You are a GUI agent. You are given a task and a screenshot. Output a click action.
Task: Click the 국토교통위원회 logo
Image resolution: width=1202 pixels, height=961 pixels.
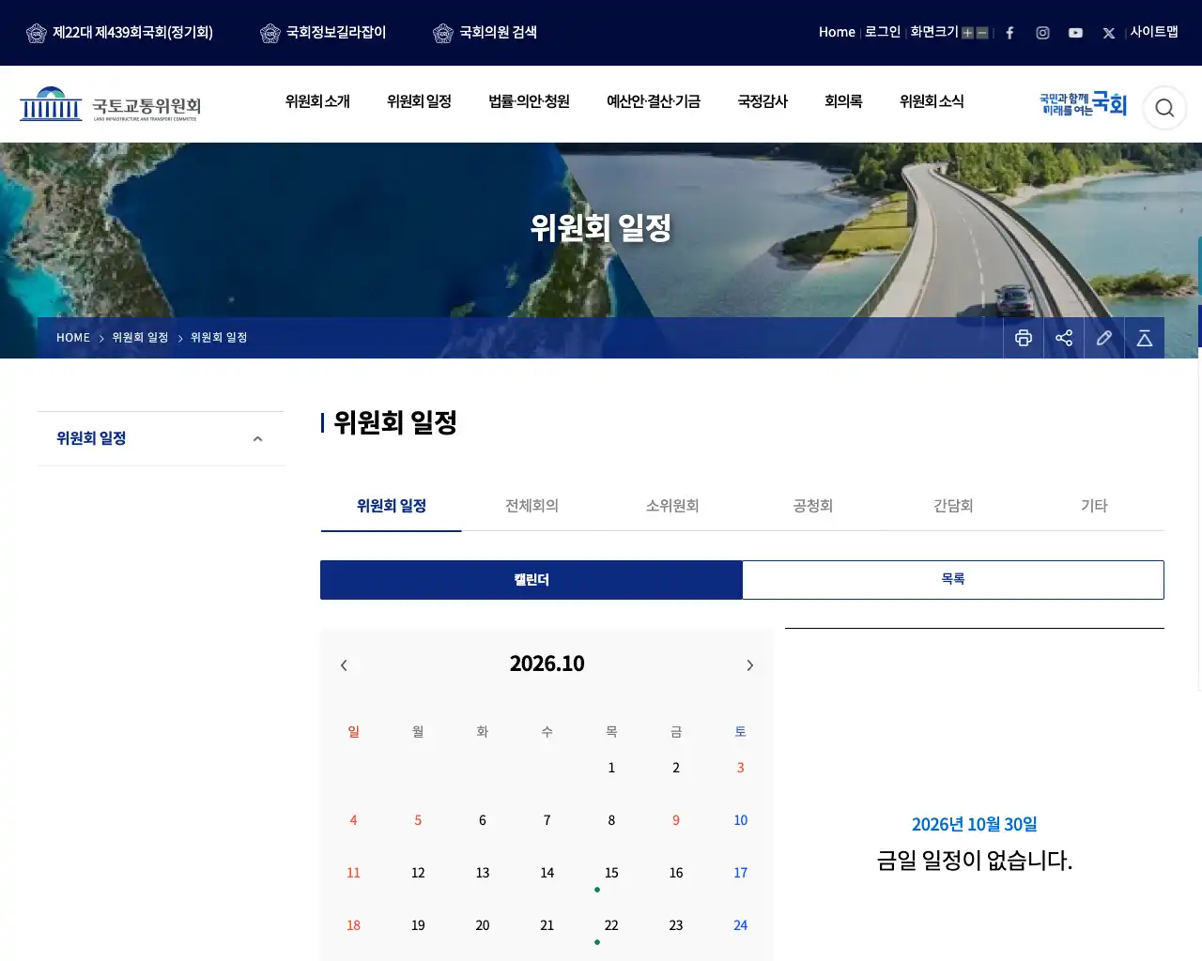click(110, 104)
